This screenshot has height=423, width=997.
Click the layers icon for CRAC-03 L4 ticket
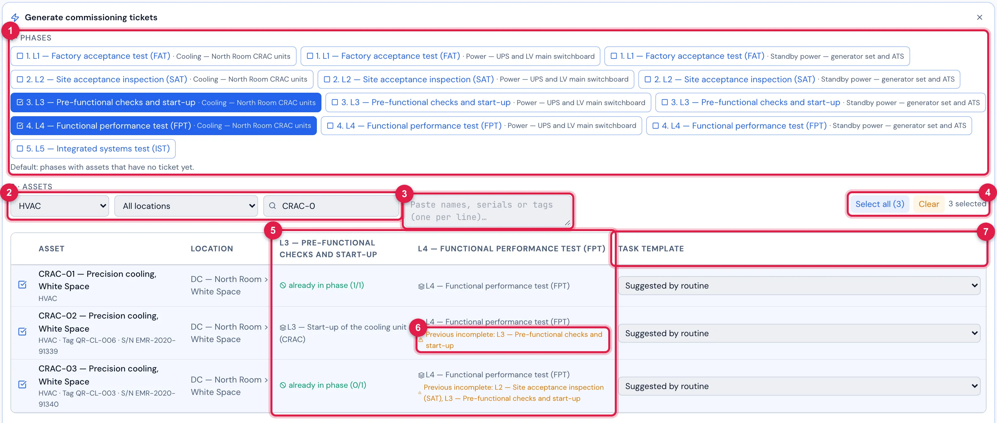[421, 375]
